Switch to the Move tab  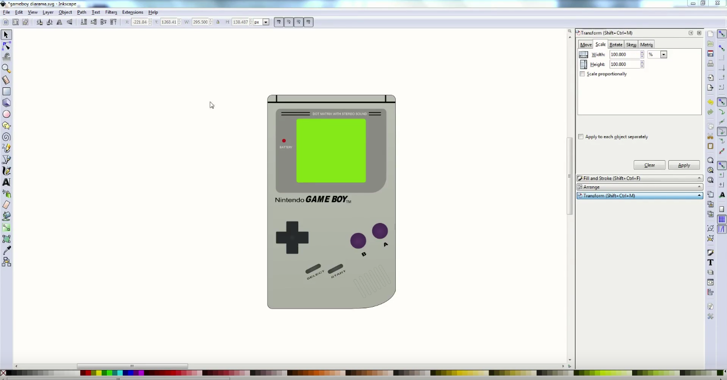[x=586, y=45]
